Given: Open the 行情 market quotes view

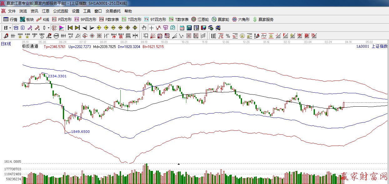Looking at the screenshot, I should click(x=10, y=19).
